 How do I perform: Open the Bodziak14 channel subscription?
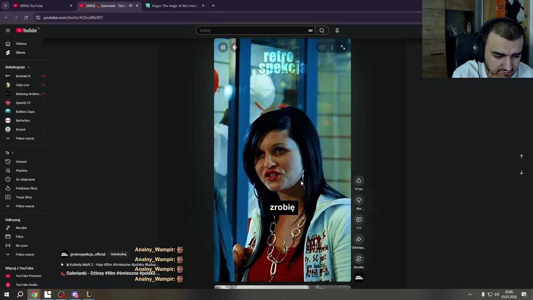click(23, 76)
